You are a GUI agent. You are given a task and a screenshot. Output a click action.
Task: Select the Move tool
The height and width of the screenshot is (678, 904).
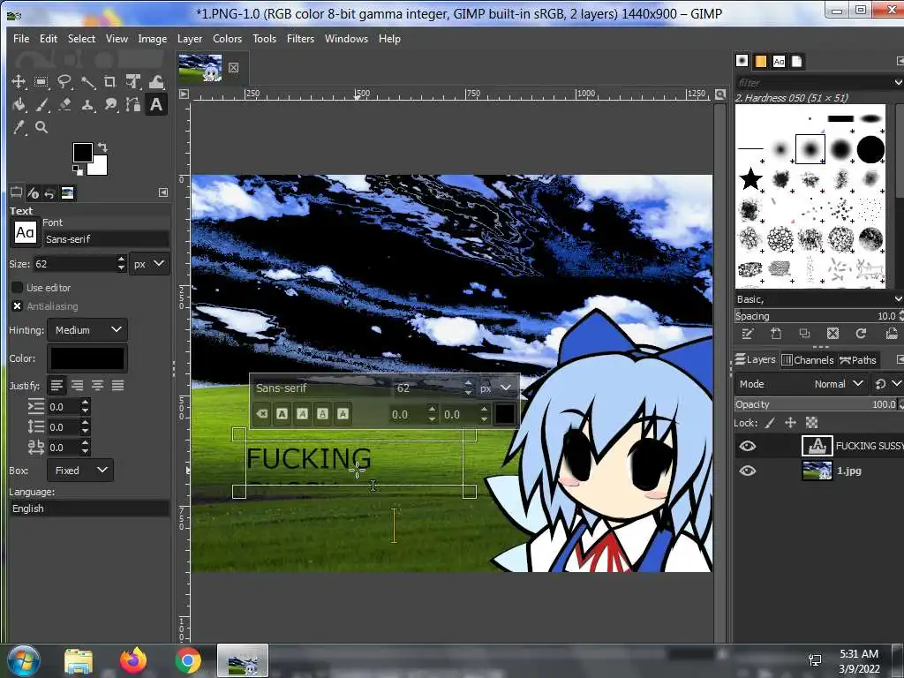click(x=19, y=82)
